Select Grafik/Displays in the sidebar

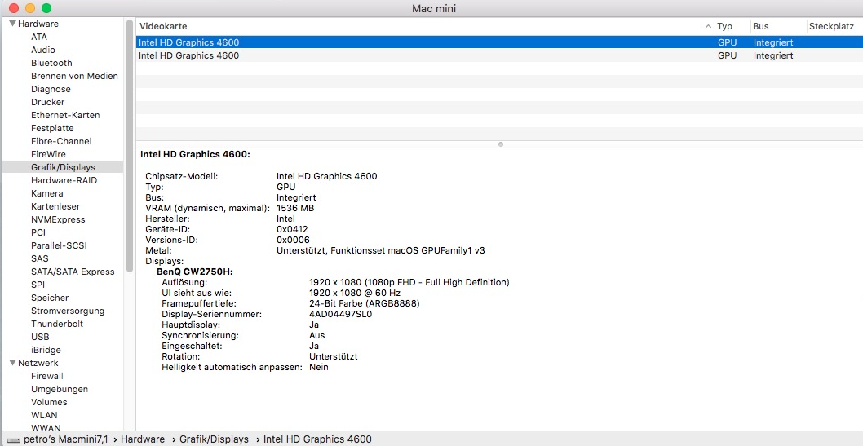tap(63, 167)
